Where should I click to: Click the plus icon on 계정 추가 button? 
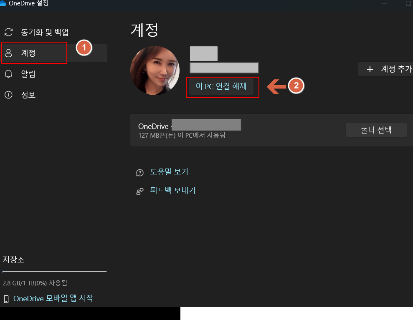[369, 69]
